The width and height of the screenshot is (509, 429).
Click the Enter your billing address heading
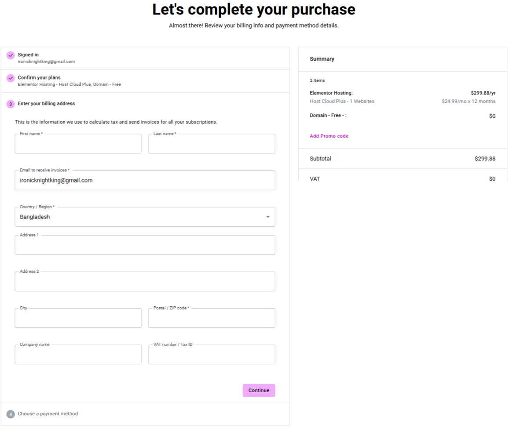46,103
